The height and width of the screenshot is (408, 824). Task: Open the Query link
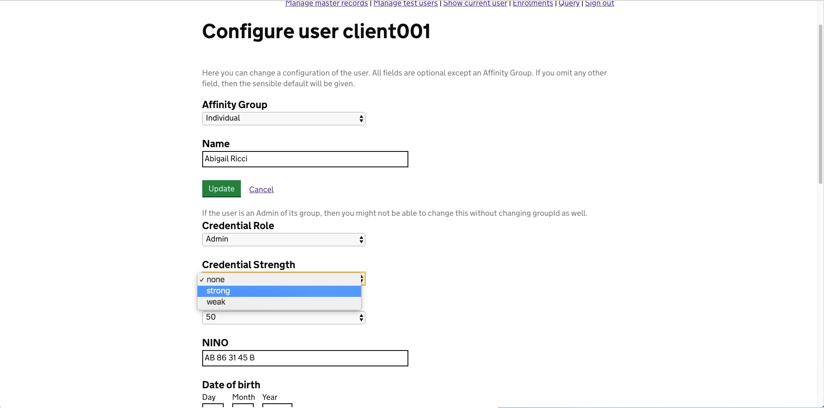569,3
